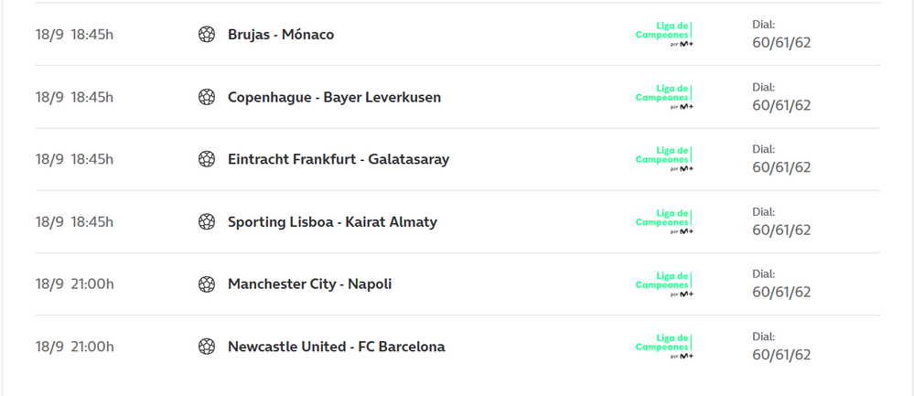The width and height of the screenshot is (914, 396).
Task: Click Liga de Campeones logo in Manchester City row
Action: pyautogui.click(x=664, y=284)
